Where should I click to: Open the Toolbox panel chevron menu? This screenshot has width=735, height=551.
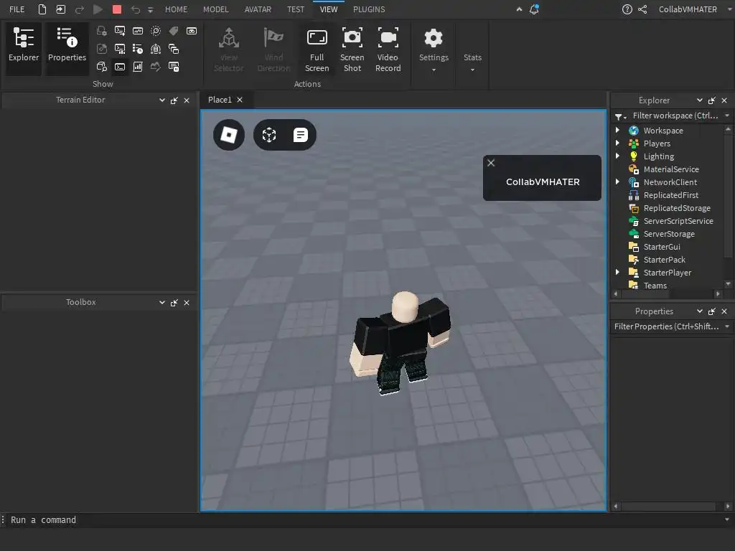[161, 303]
